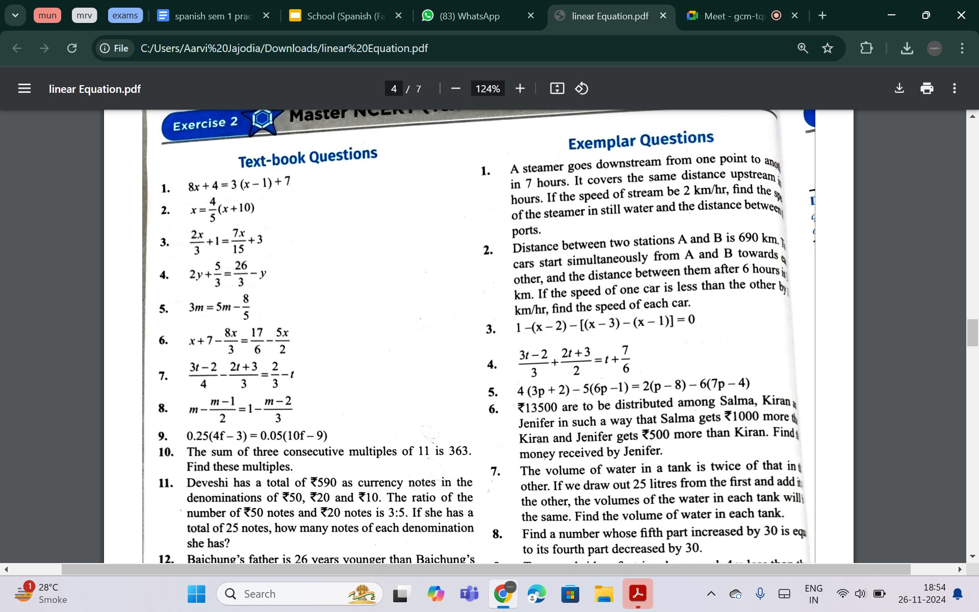Open a new browser tab
The image size is (979, 612).
pos(822,16)
